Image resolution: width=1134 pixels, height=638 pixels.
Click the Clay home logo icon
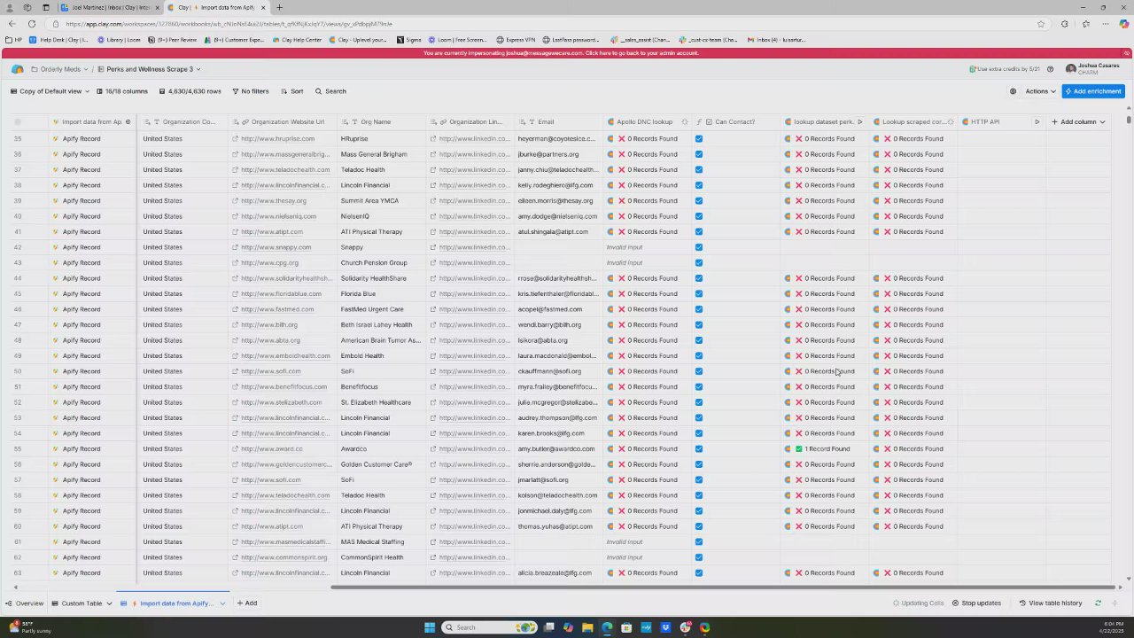pos(17,69)
